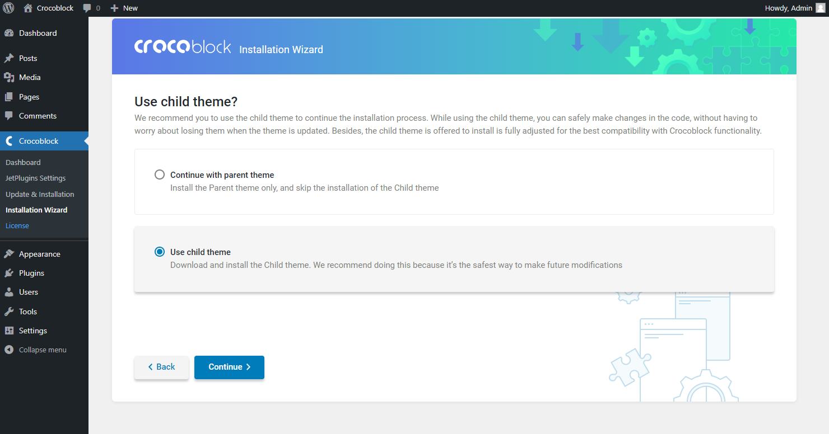The image size is (829, 434).
Task: Select Use child theme radio button
Action: tap(160, 252)
